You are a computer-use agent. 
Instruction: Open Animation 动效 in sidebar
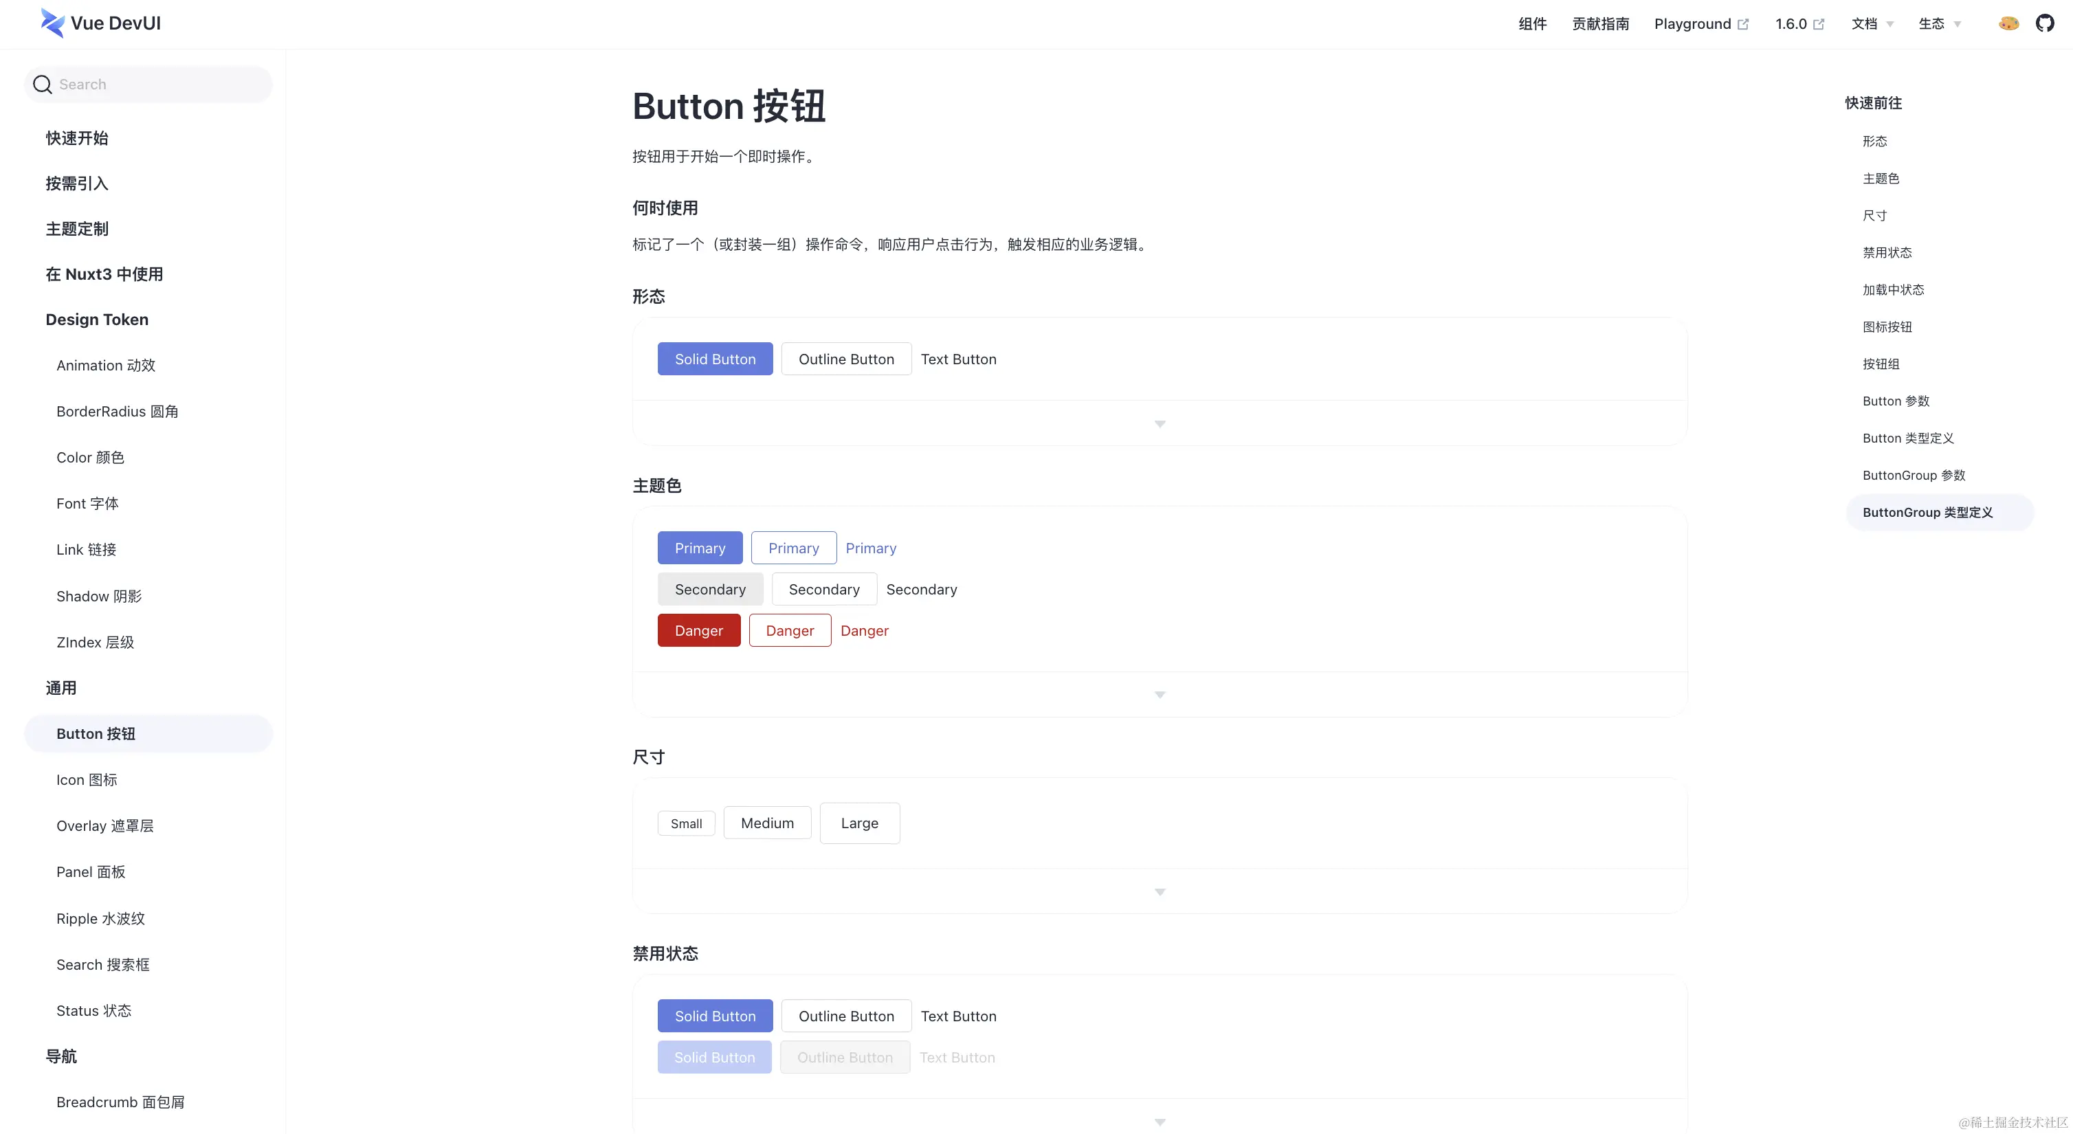[x=105, y=366]
